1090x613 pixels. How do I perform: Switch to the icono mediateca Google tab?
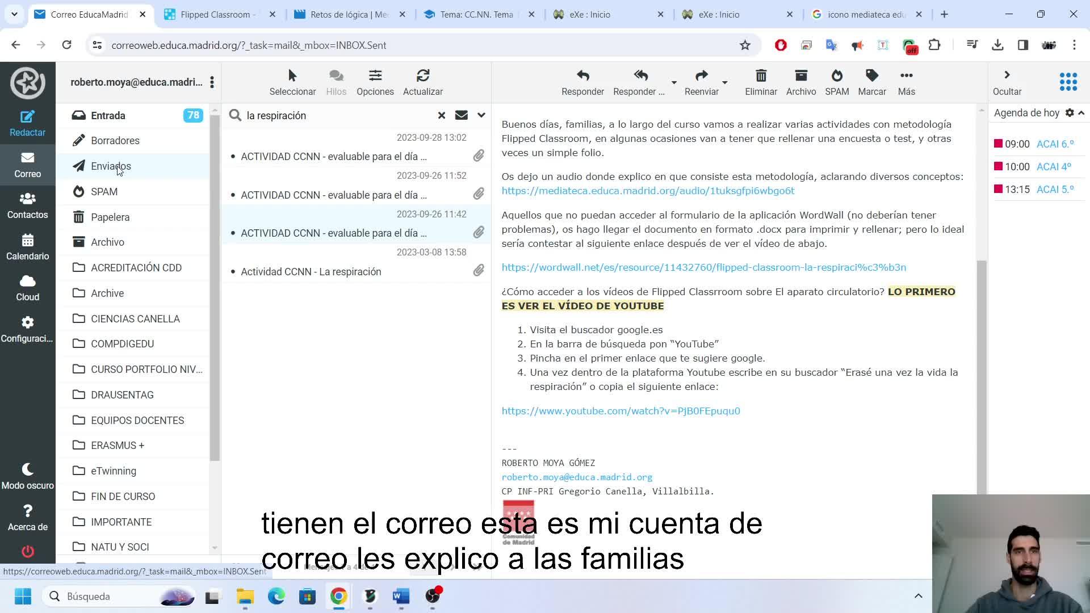click(x=866, y=14)
